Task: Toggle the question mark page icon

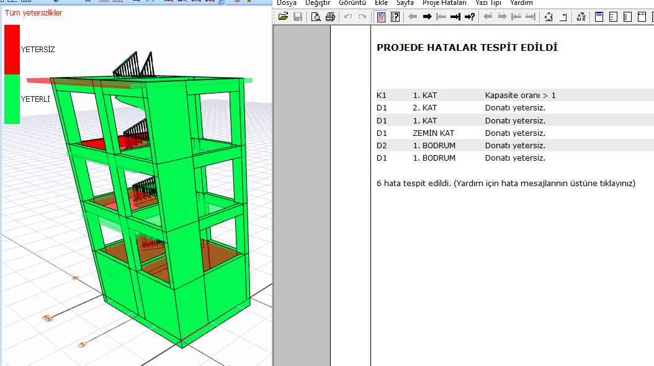Action: pyautogui.click(x=395, y=17)
